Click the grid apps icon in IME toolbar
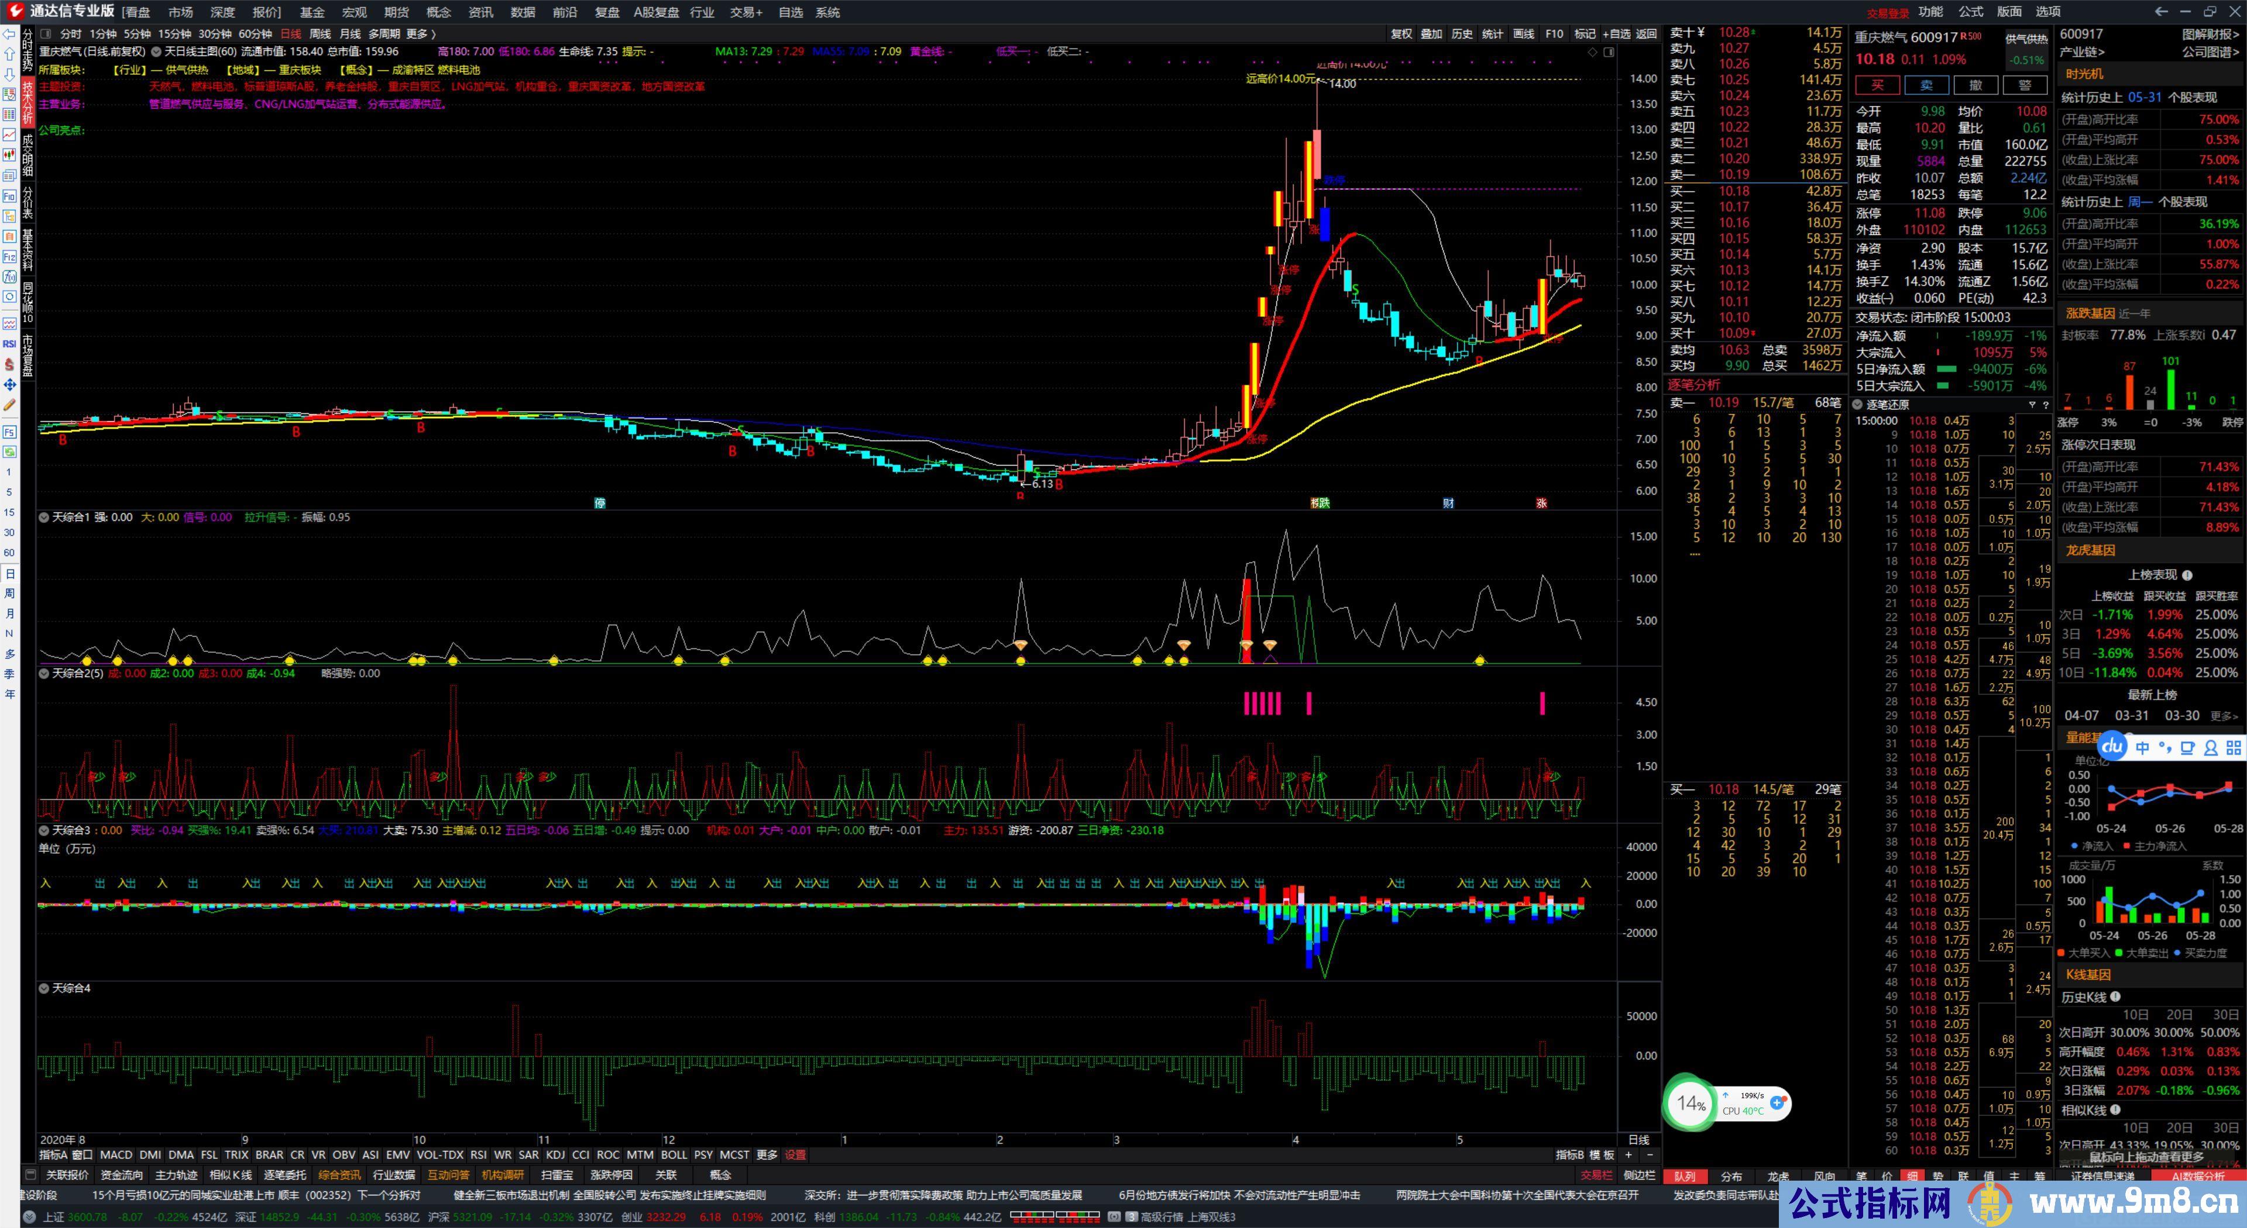The height and width of the screenshot is (1228, 2247). tap(2234, 748)
